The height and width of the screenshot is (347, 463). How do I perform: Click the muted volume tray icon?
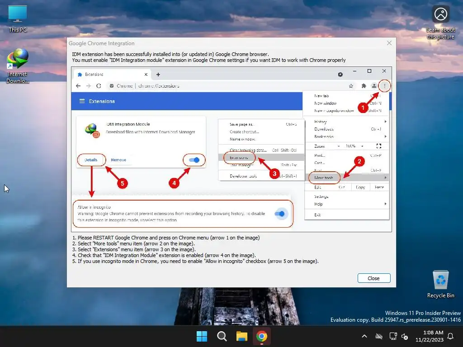405,336
